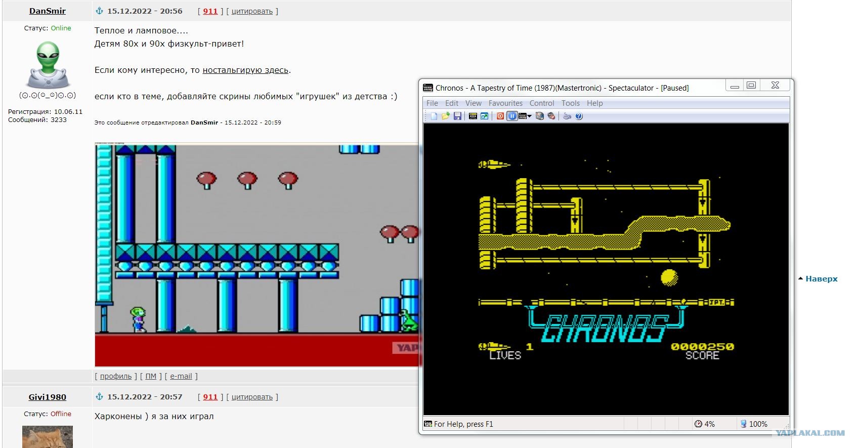Screen dimensions: 858x448
Task: Toggle the blue Pause button
Action: [x=512, y=116]
